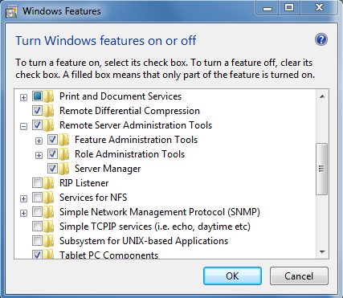Screen dimensions: 343x298
Task: Uncheck Remote Differential Compression
Action: 37,110
